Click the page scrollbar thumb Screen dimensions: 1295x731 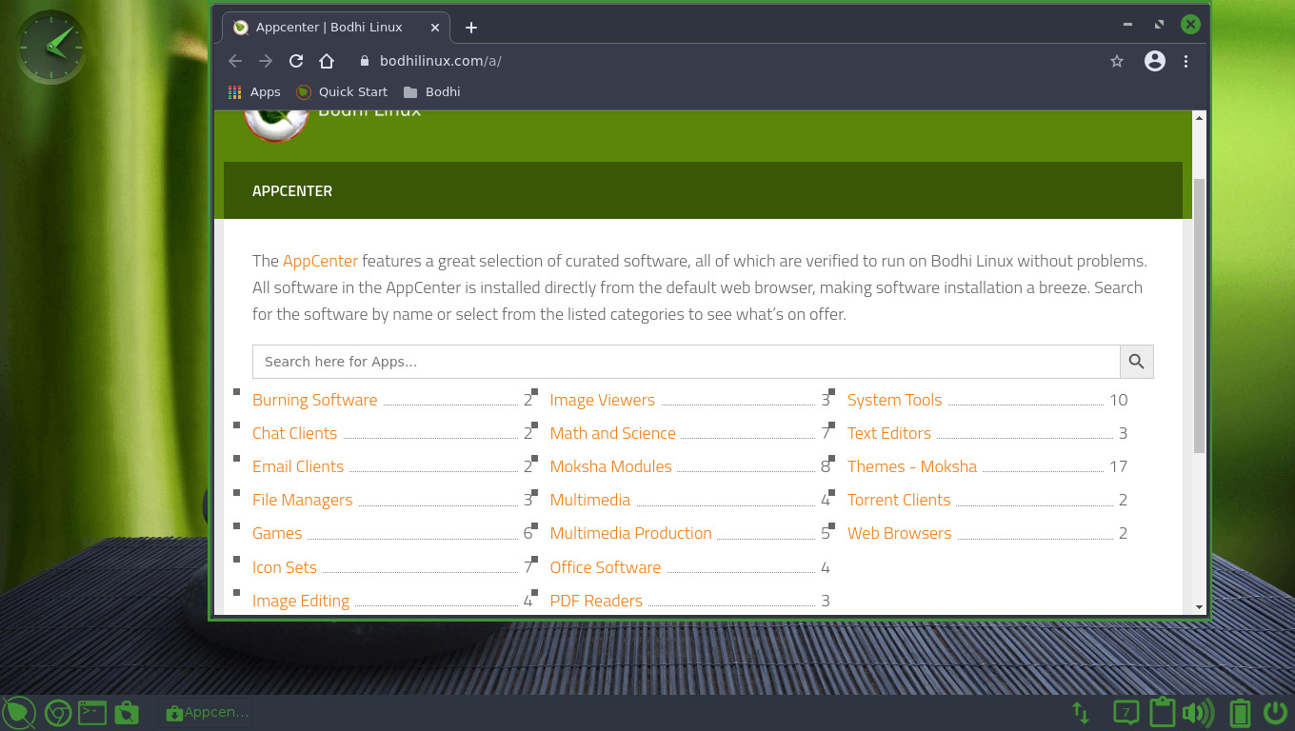[1199, 314]
